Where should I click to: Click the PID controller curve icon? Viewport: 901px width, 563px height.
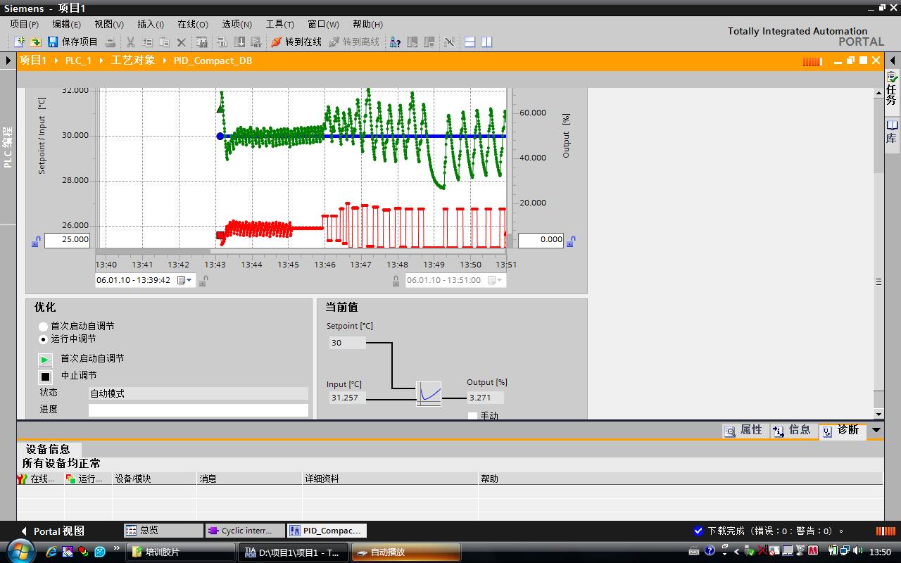tap(429, 393)
